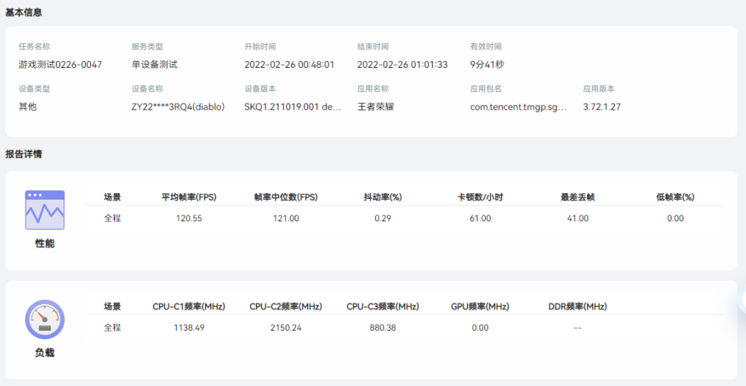Click the 性能 section label
746x386 pixels.
click(45, 244)
